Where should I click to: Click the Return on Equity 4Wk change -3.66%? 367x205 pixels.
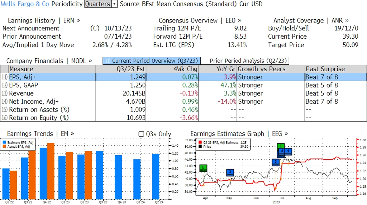click(189, 118)
